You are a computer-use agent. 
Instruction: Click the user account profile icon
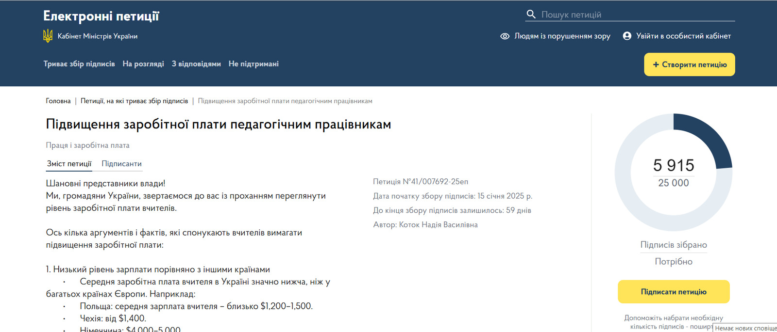point(627,36)
